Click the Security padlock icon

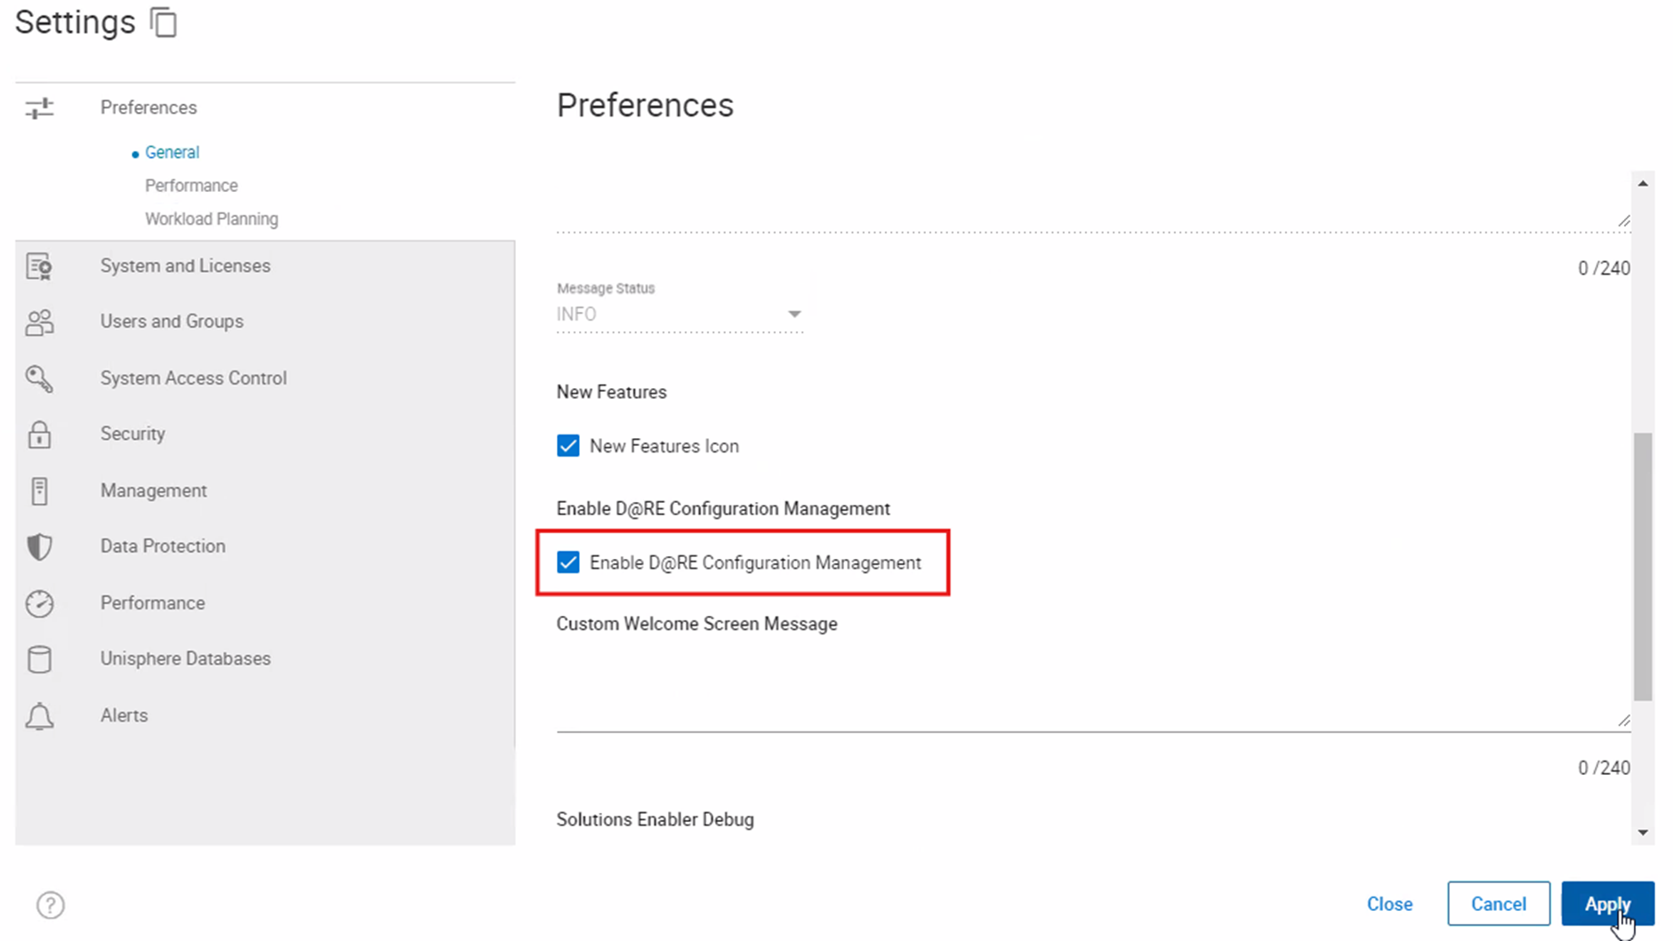tap(39, 435)
